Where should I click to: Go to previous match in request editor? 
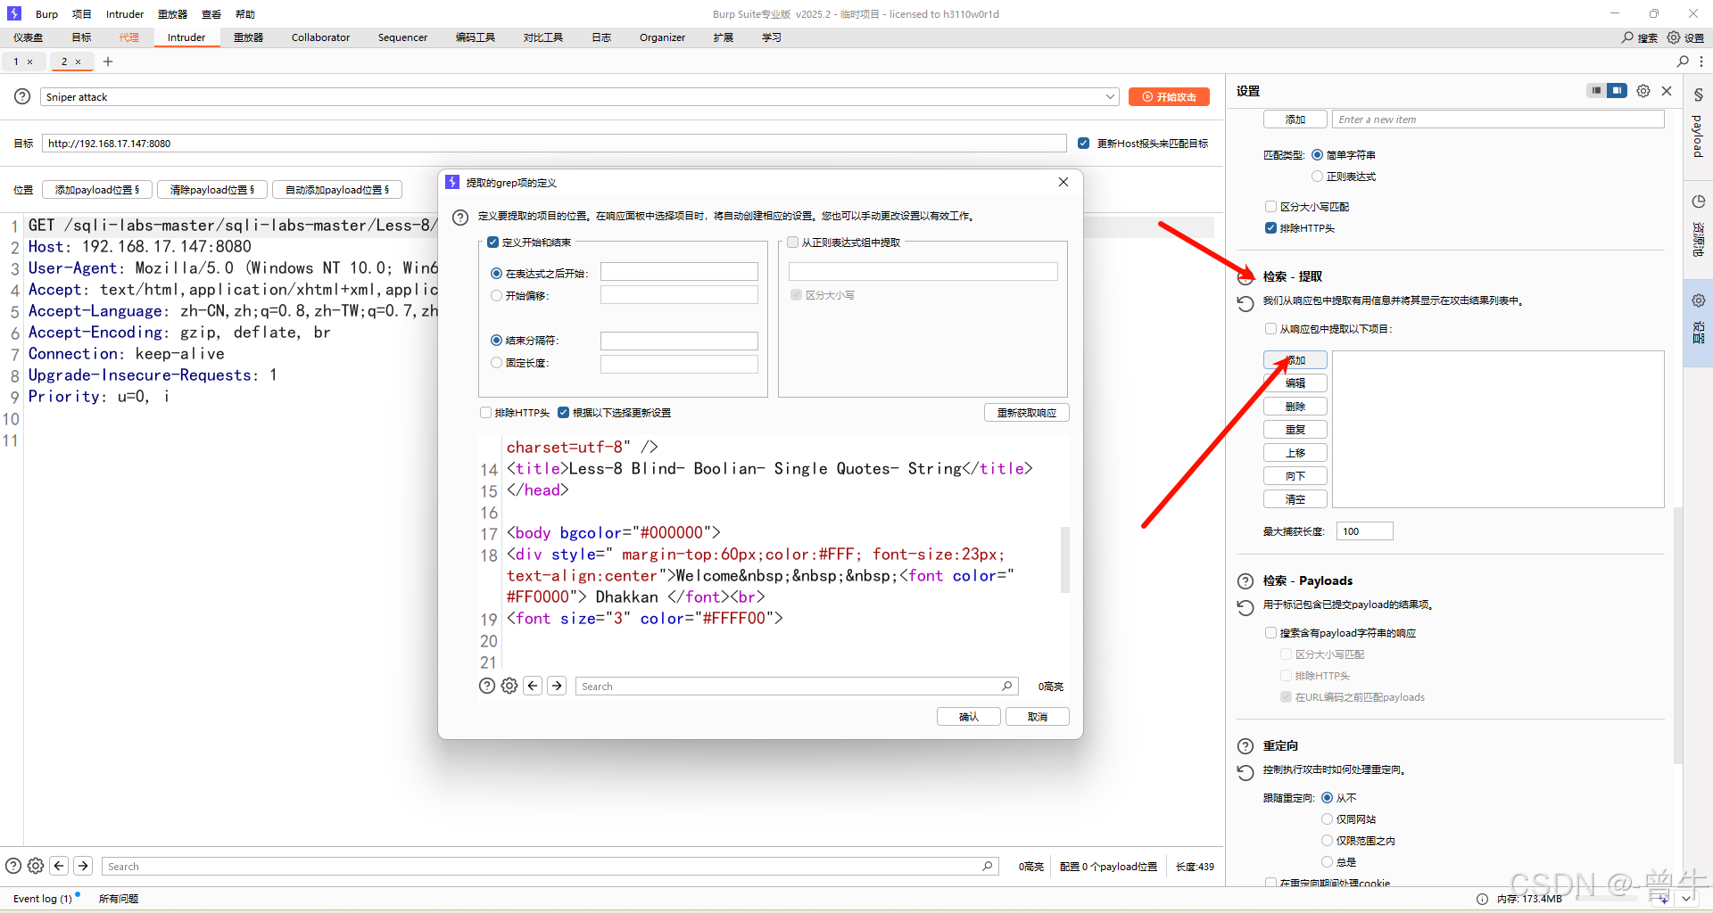point(59,866)
